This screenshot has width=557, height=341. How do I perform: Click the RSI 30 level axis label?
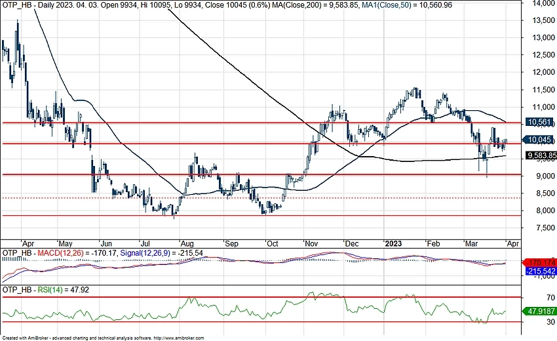(x=551, y=322)
